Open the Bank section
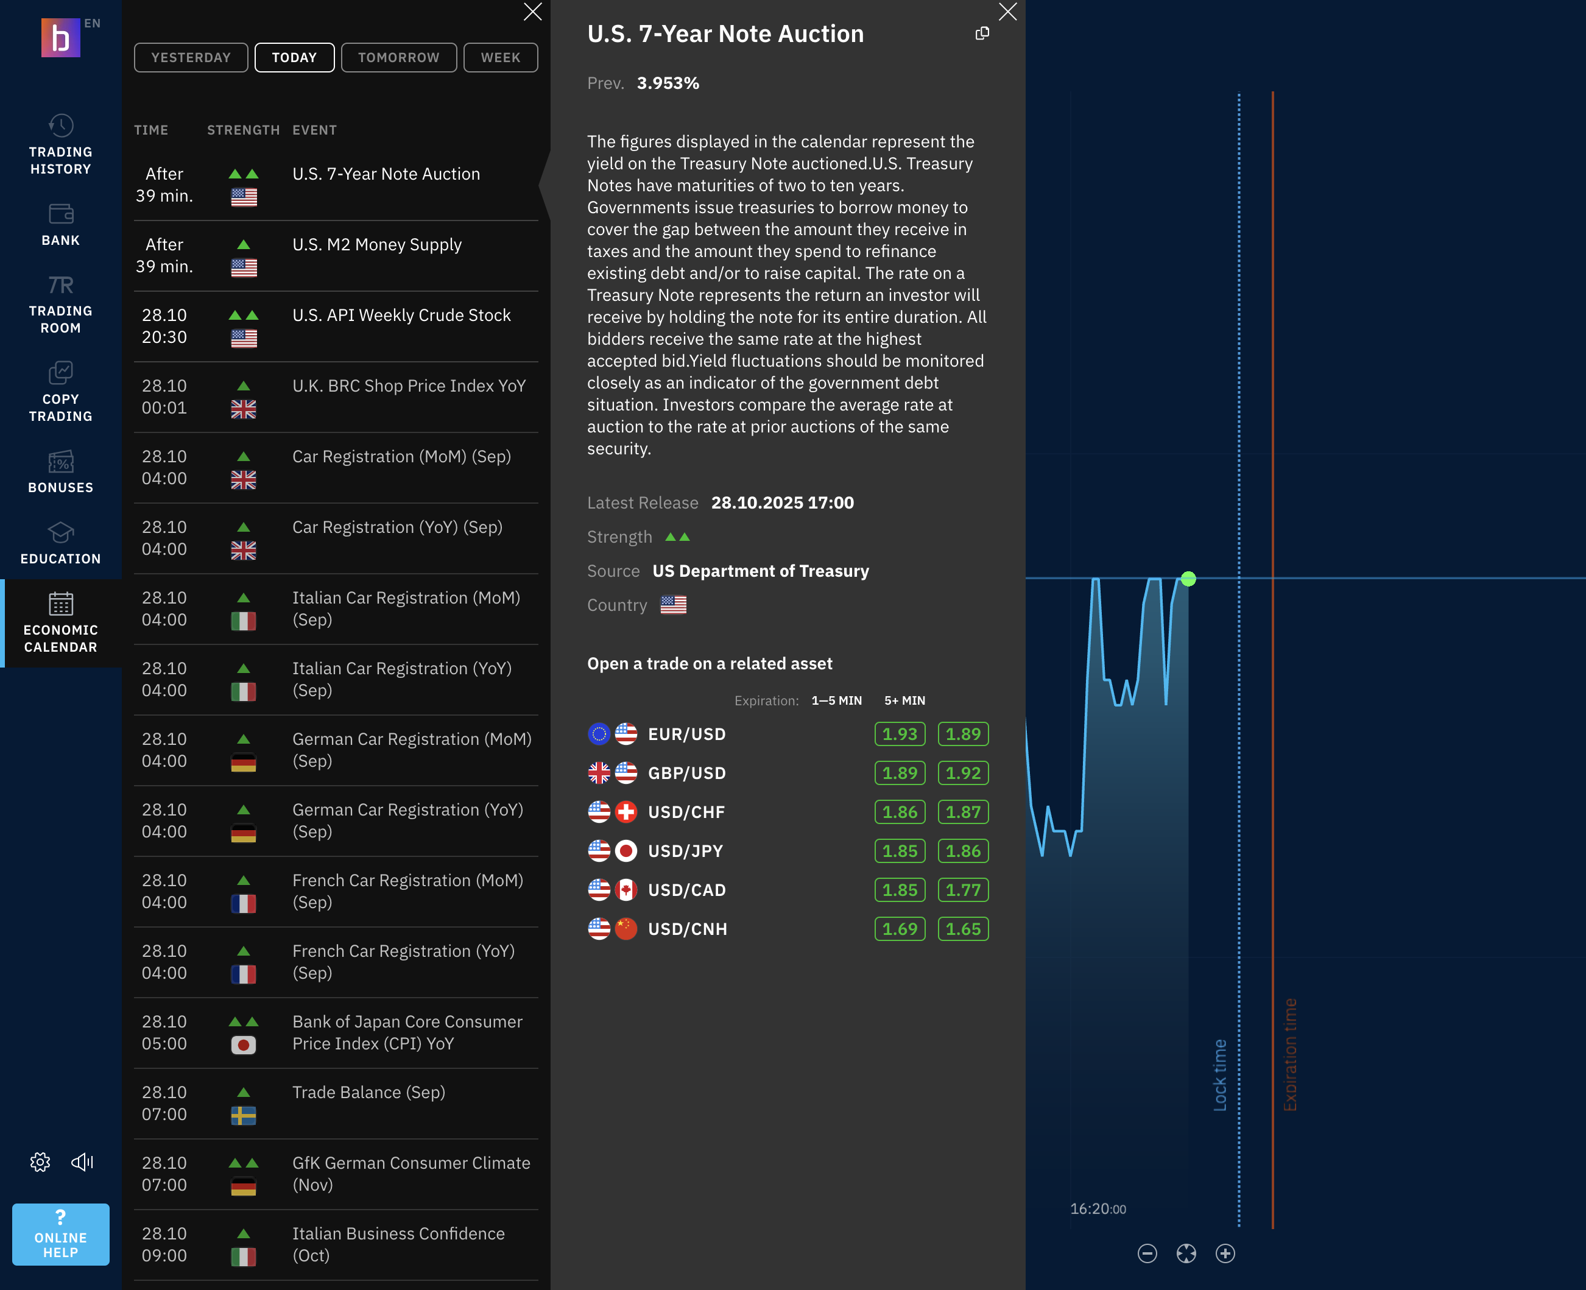Image resolution: width=1586 pixels, height=1290 pixels. tap(60, 224)
